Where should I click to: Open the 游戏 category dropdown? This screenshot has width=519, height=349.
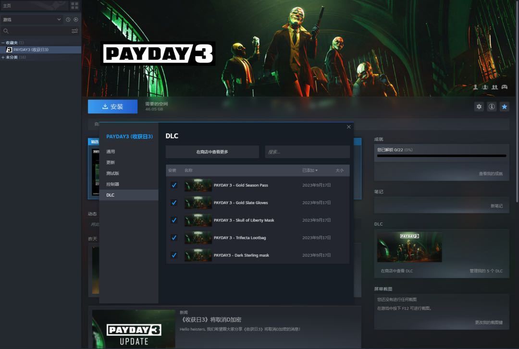coord(32,20)
